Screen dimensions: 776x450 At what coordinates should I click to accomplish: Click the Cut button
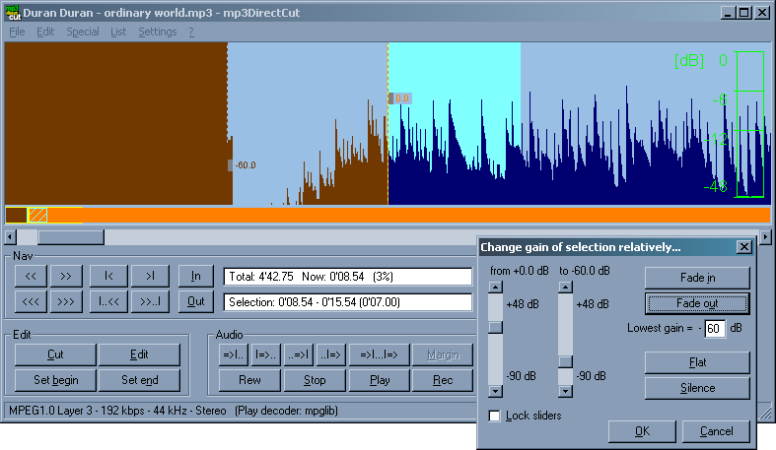pyautogui.click(x=55, y=354)
